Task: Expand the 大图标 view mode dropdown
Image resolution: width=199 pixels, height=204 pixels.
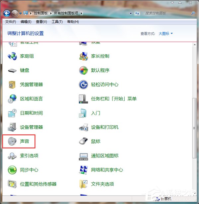Action: 166,34
